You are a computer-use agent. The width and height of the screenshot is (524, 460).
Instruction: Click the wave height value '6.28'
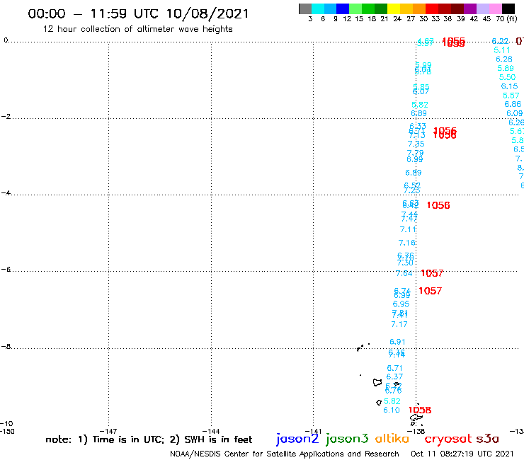pos(504,59)
